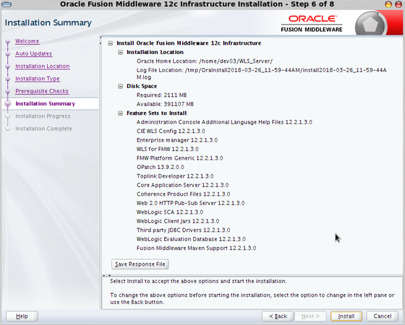The width and height of the screenshot is (405, 325).
Task: Select Coherence Product Files 12.2.1.3.0 row
Action: [183, 194]
